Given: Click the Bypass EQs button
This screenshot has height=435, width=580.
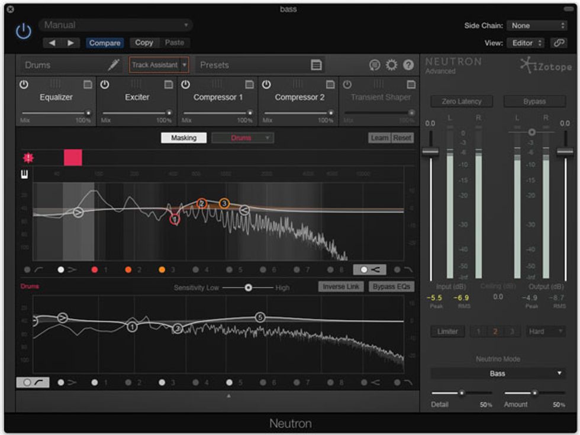Looking at the screenshot, I should point(391,287).
